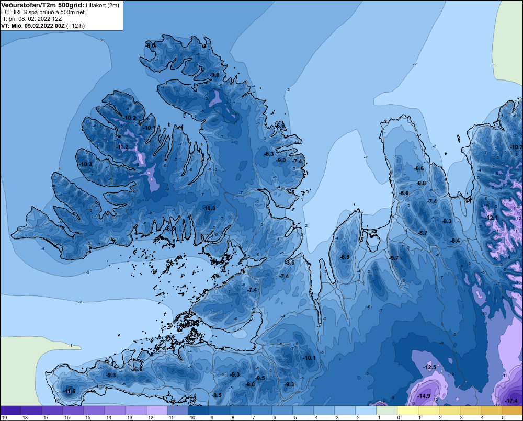
Task: Click the -14.9 temperature label
Action: pyautogui.click(x=424, y=396)
